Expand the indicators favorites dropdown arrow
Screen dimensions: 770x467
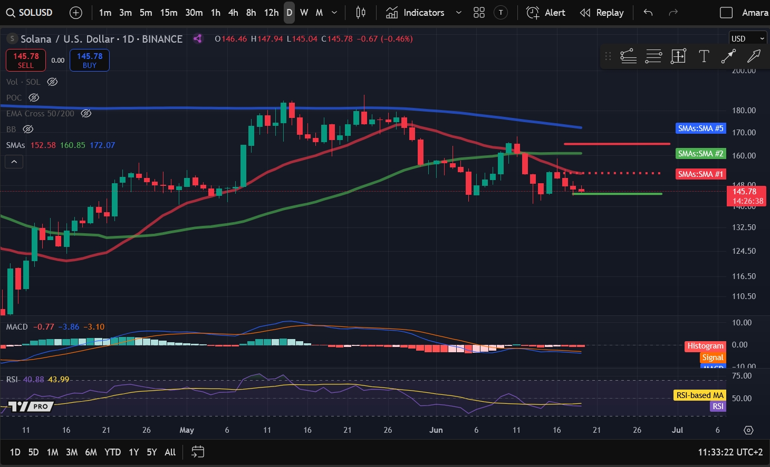(x=458, y=13)
